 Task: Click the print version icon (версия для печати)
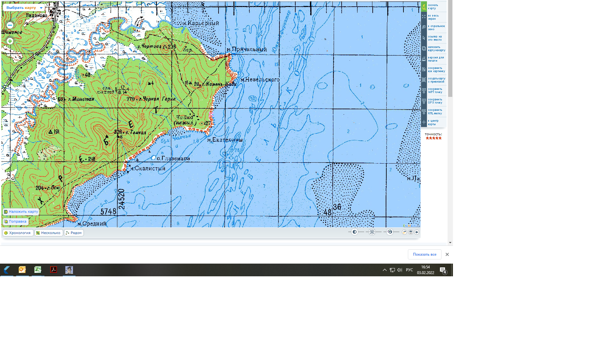424,59
